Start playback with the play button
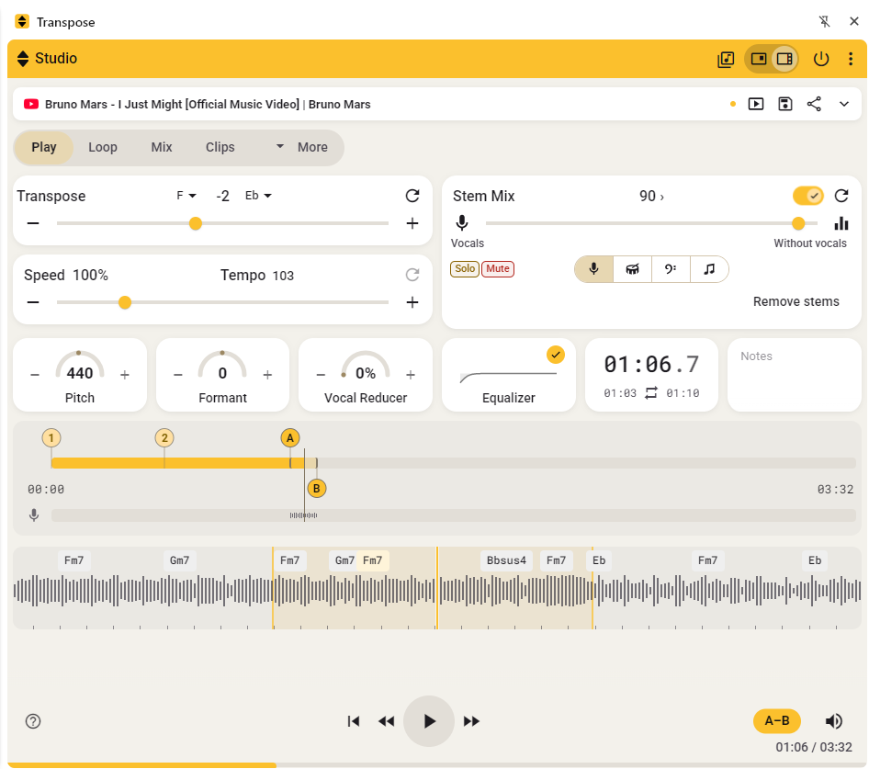The image size is (869, 769). (429, 721)
